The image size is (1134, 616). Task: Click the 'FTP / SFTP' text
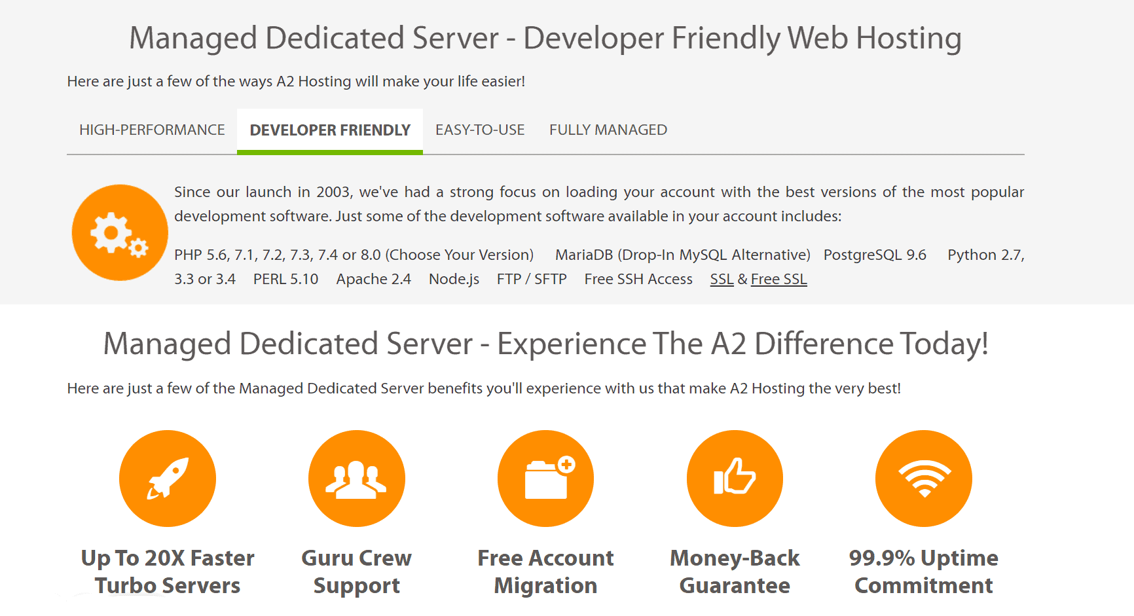[532, 280]
